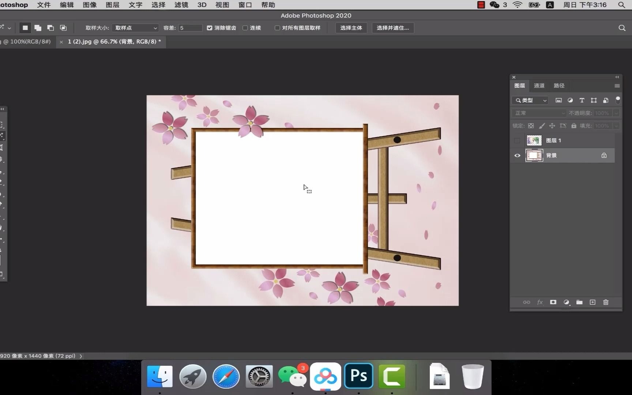This screenshot has height=395, width=632.
Task: Create a new layer group folder
Action: (x=579, y=302)
